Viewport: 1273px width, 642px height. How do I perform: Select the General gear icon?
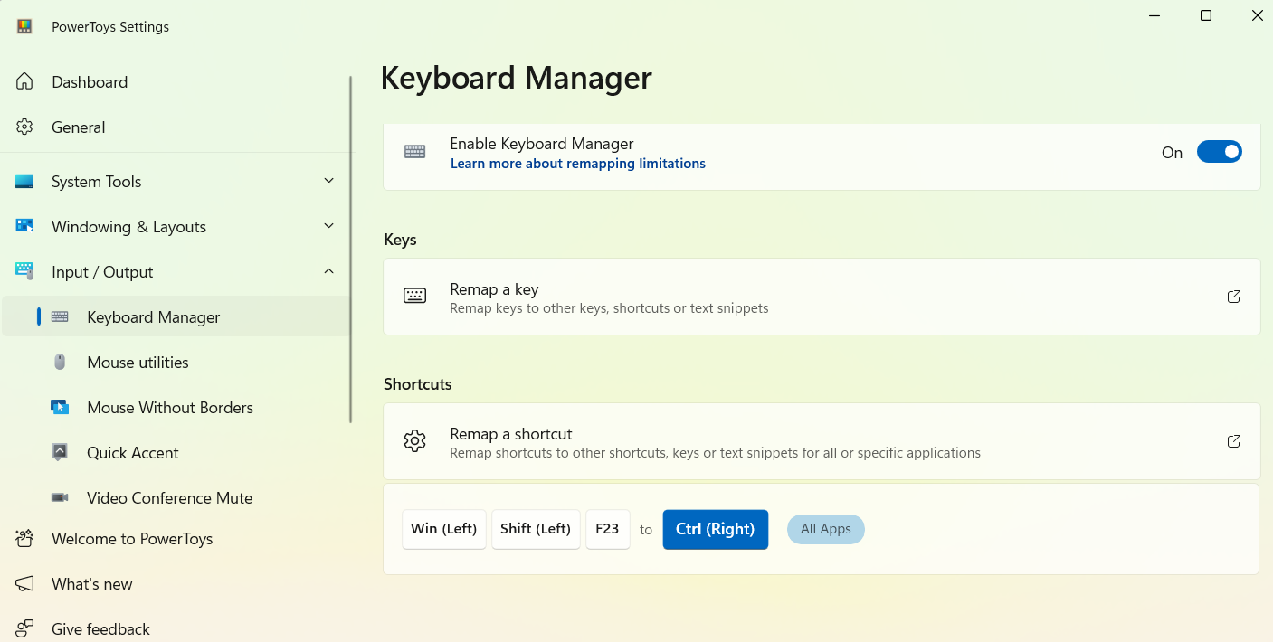coord(24,127)
